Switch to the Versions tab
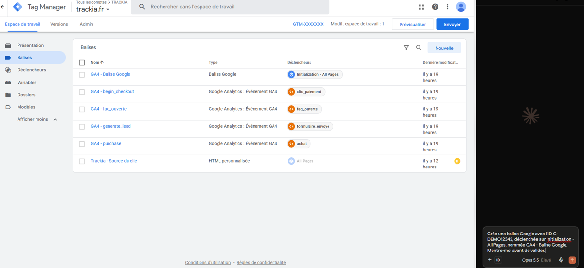584x268 pixels. coord(59,24)
